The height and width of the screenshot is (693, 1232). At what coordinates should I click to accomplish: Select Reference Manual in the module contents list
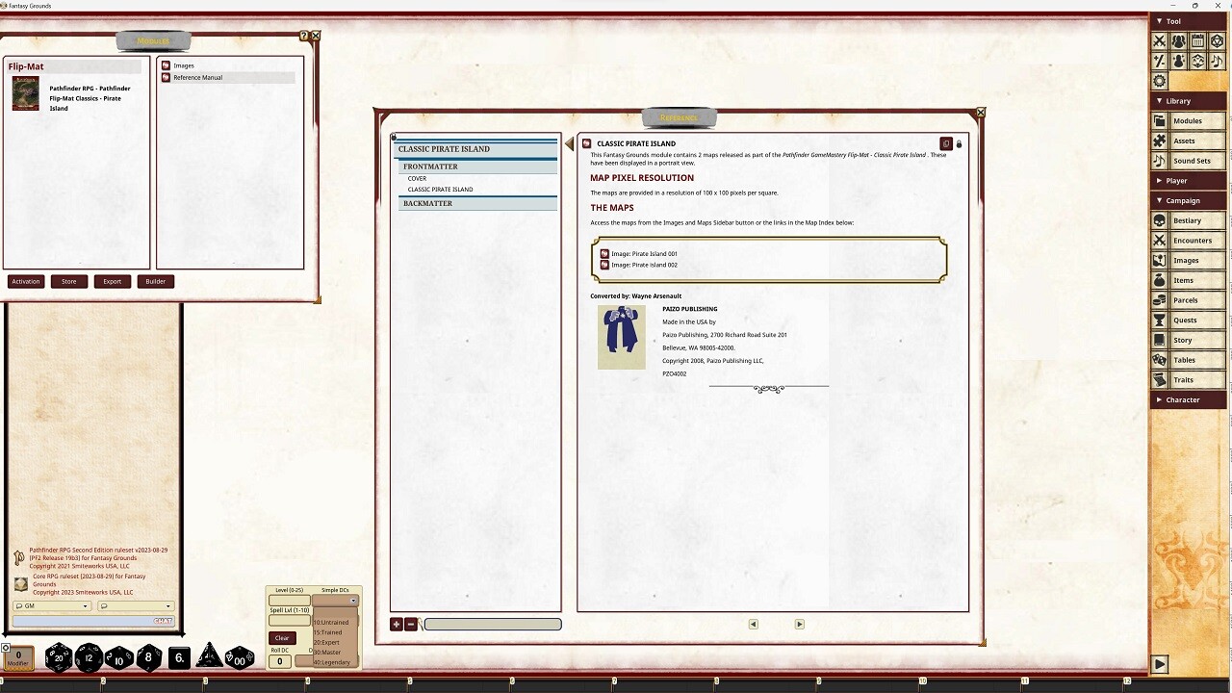196,77
